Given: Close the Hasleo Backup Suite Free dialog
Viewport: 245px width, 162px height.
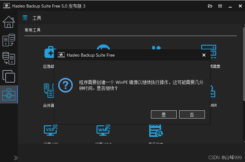Looking at the screenshot, I should [x=204, y=55].
